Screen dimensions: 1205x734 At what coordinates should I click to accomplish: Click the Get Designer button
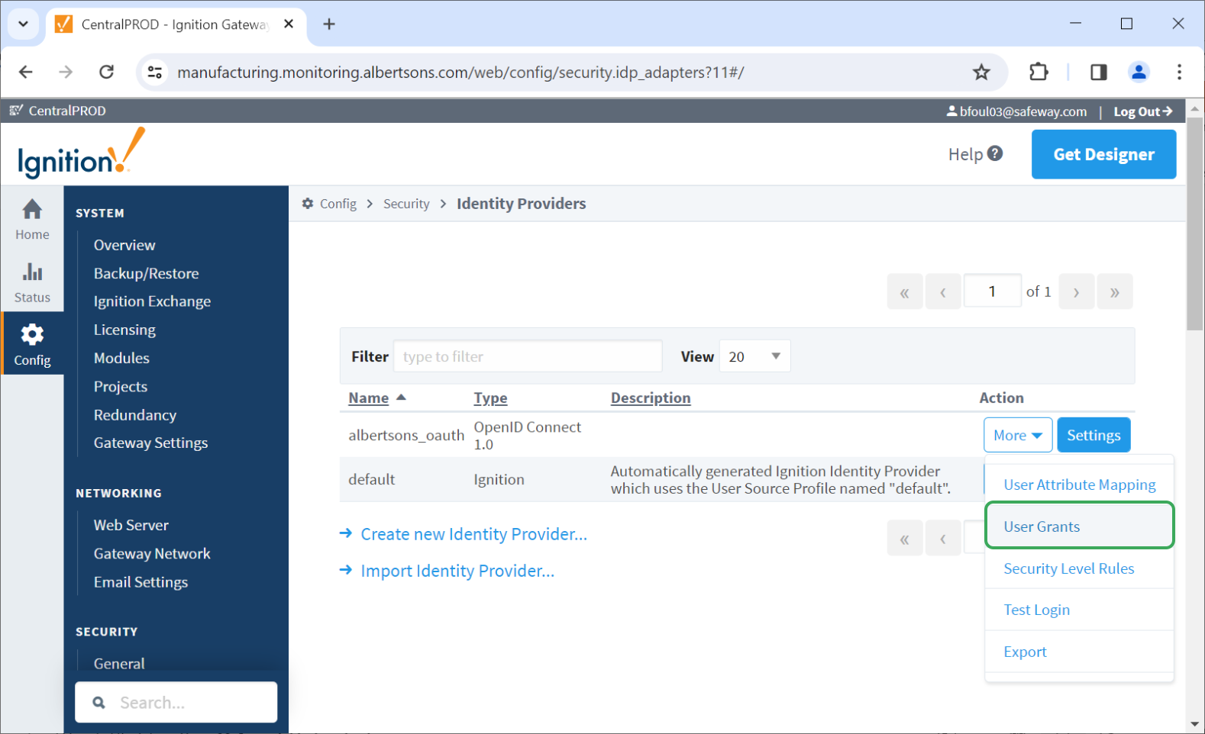pyautogui.click(x=1103, y=154)
